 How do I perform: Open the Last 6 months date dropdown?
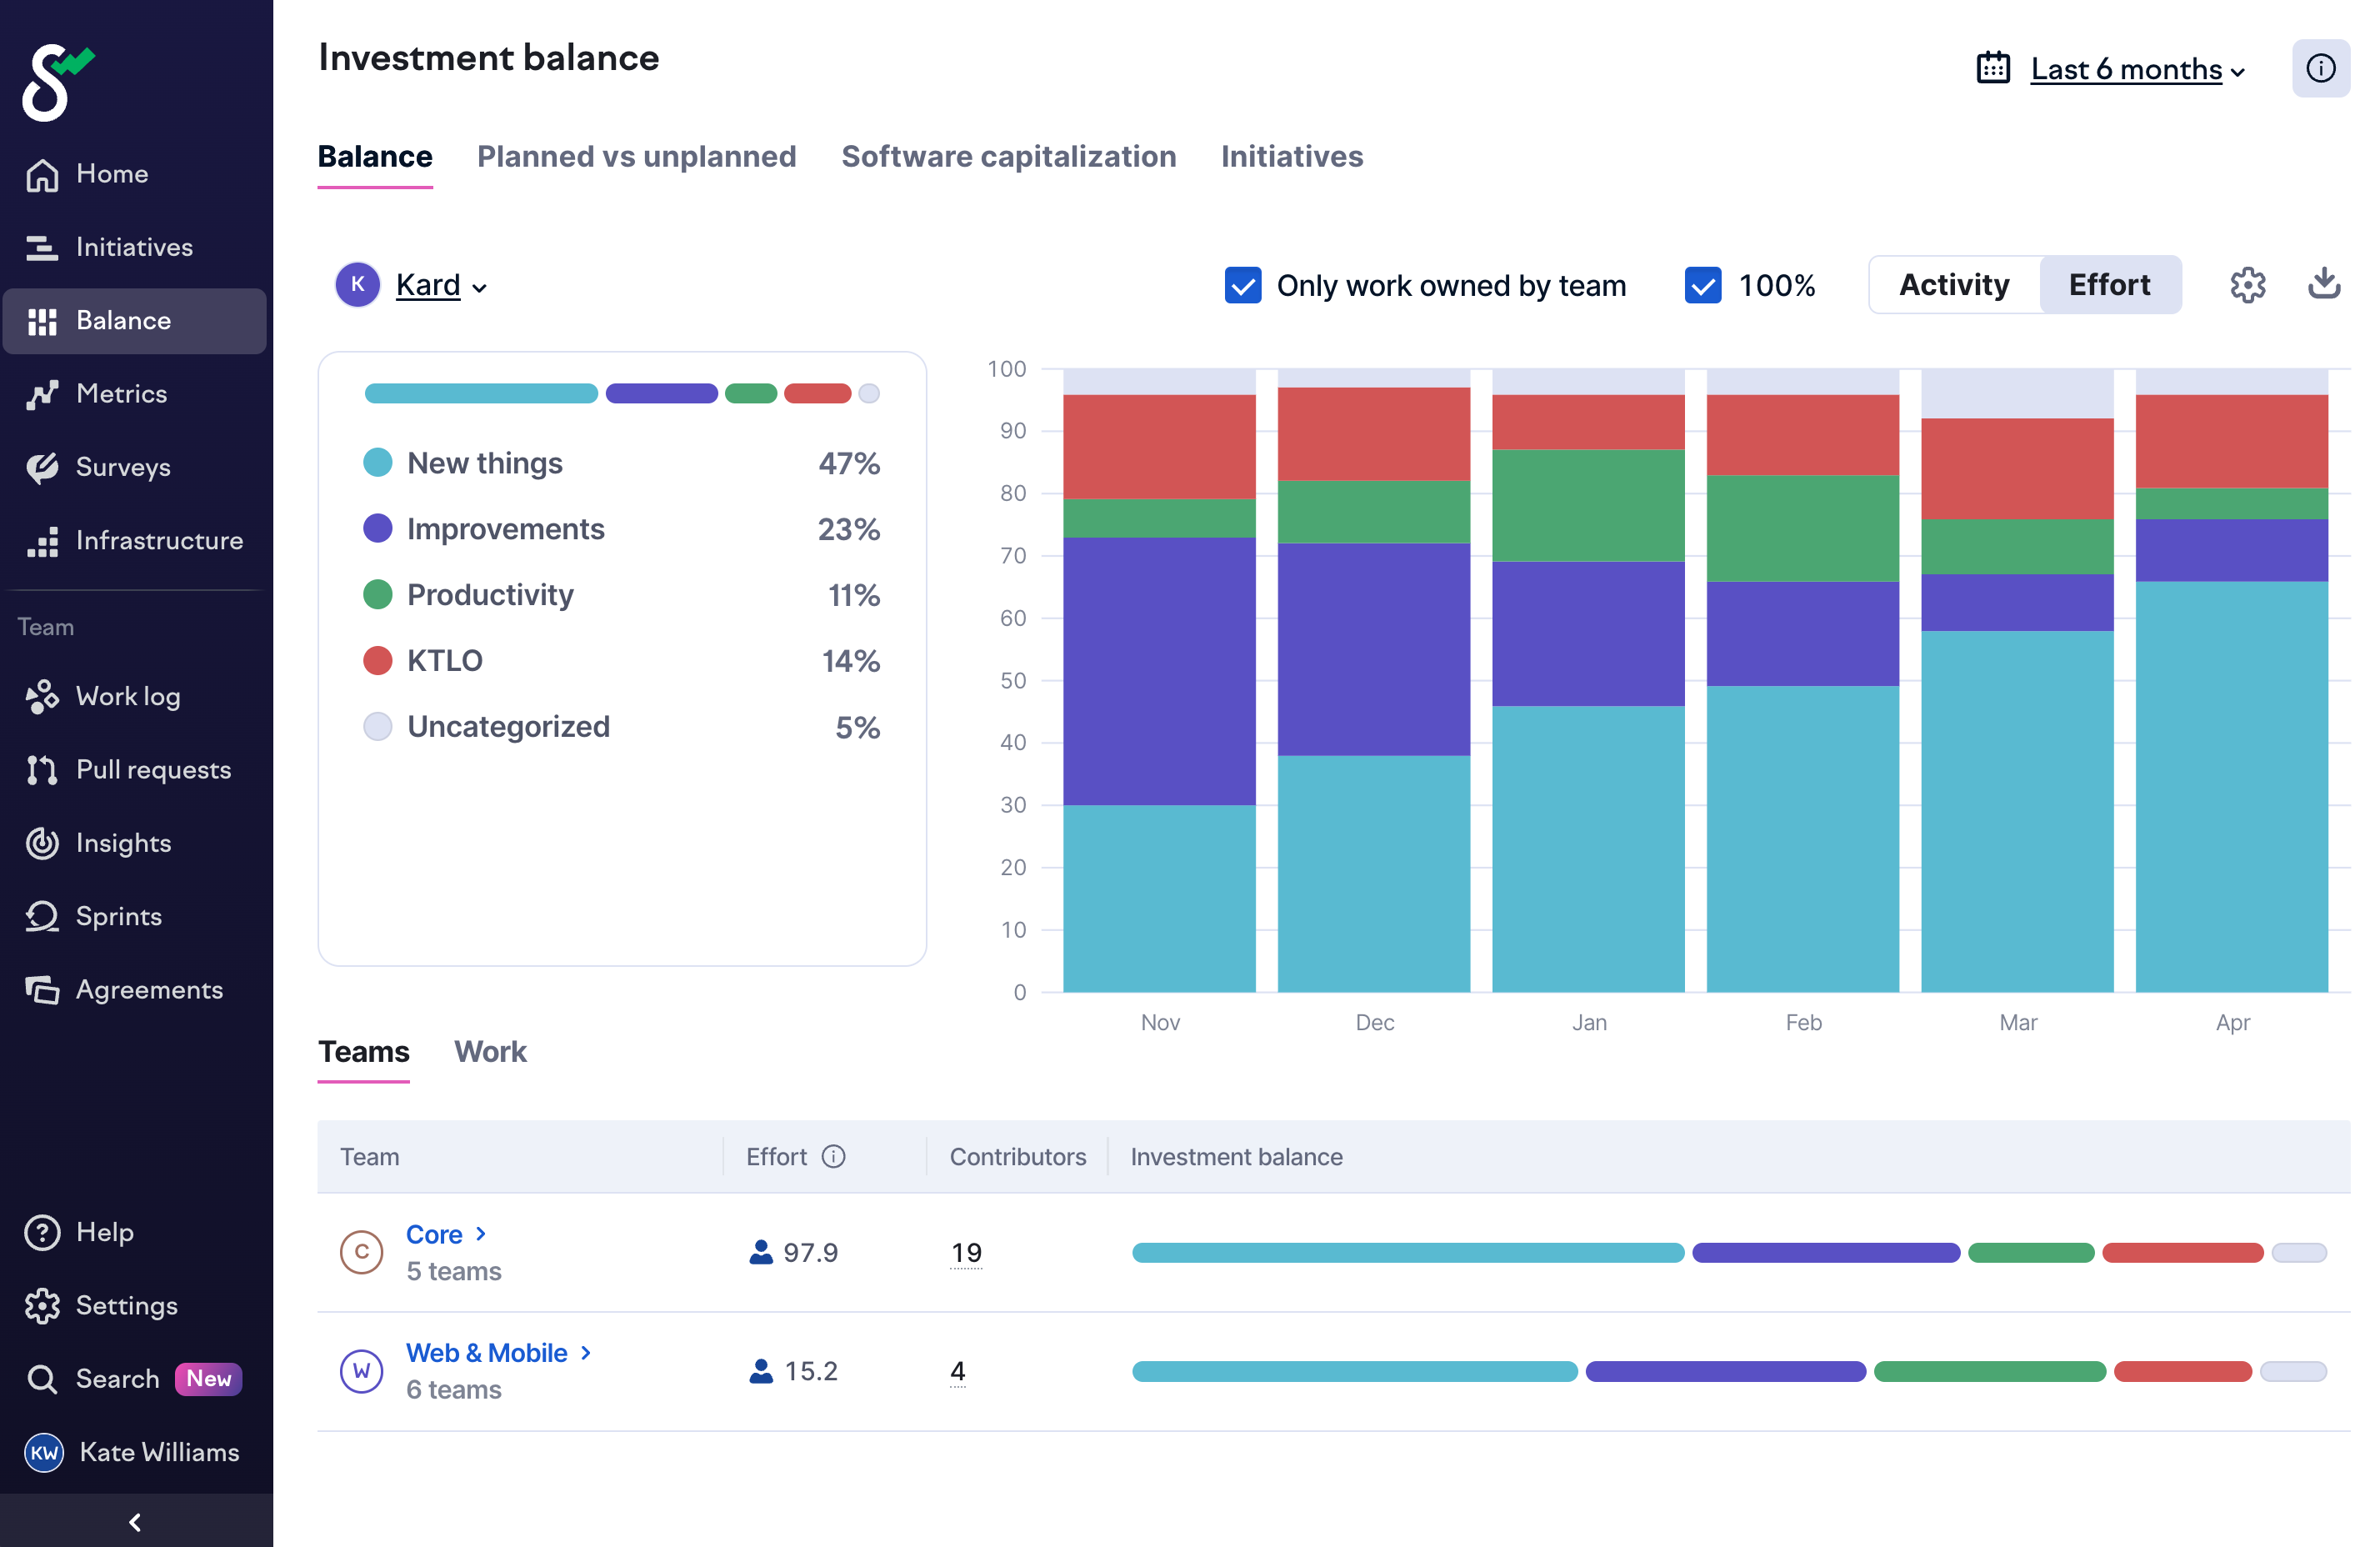(x=2125, y=68)
